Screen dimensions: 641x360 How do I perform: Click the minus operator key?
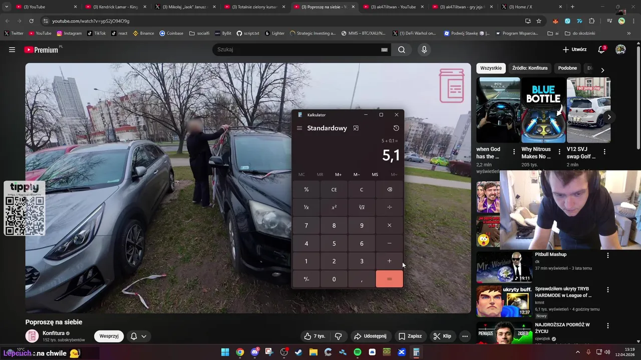click(x=390, y=243)
